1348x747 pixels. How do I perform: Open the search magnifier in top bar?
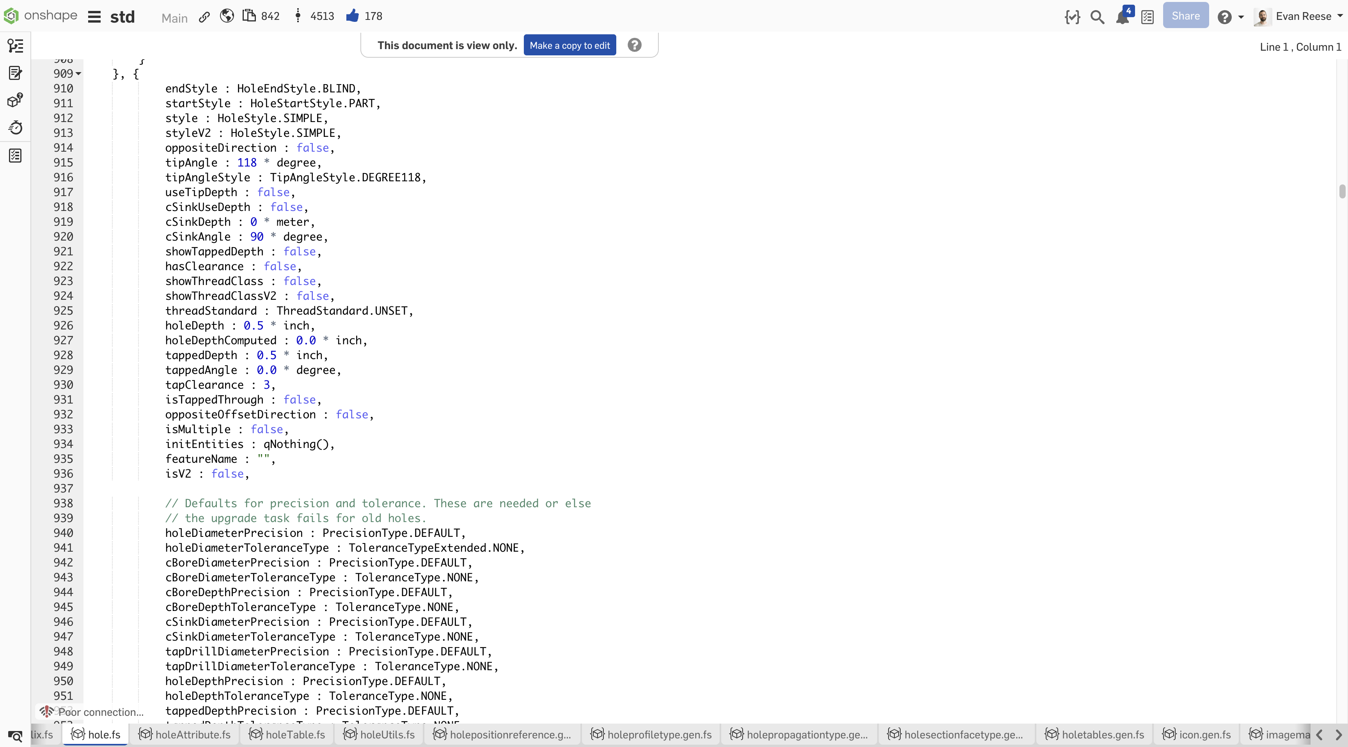click(x=1097, y=17)
